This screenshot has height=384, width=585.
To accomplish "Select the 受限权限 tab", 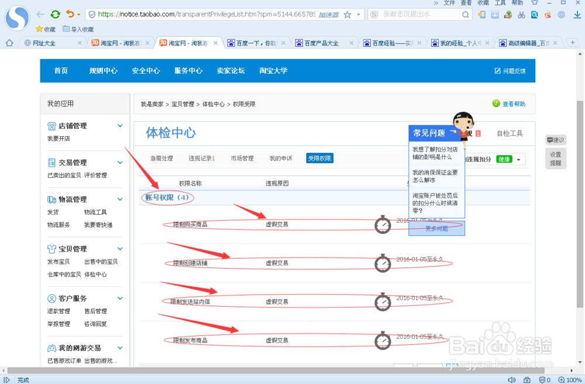I will (320, 158).
